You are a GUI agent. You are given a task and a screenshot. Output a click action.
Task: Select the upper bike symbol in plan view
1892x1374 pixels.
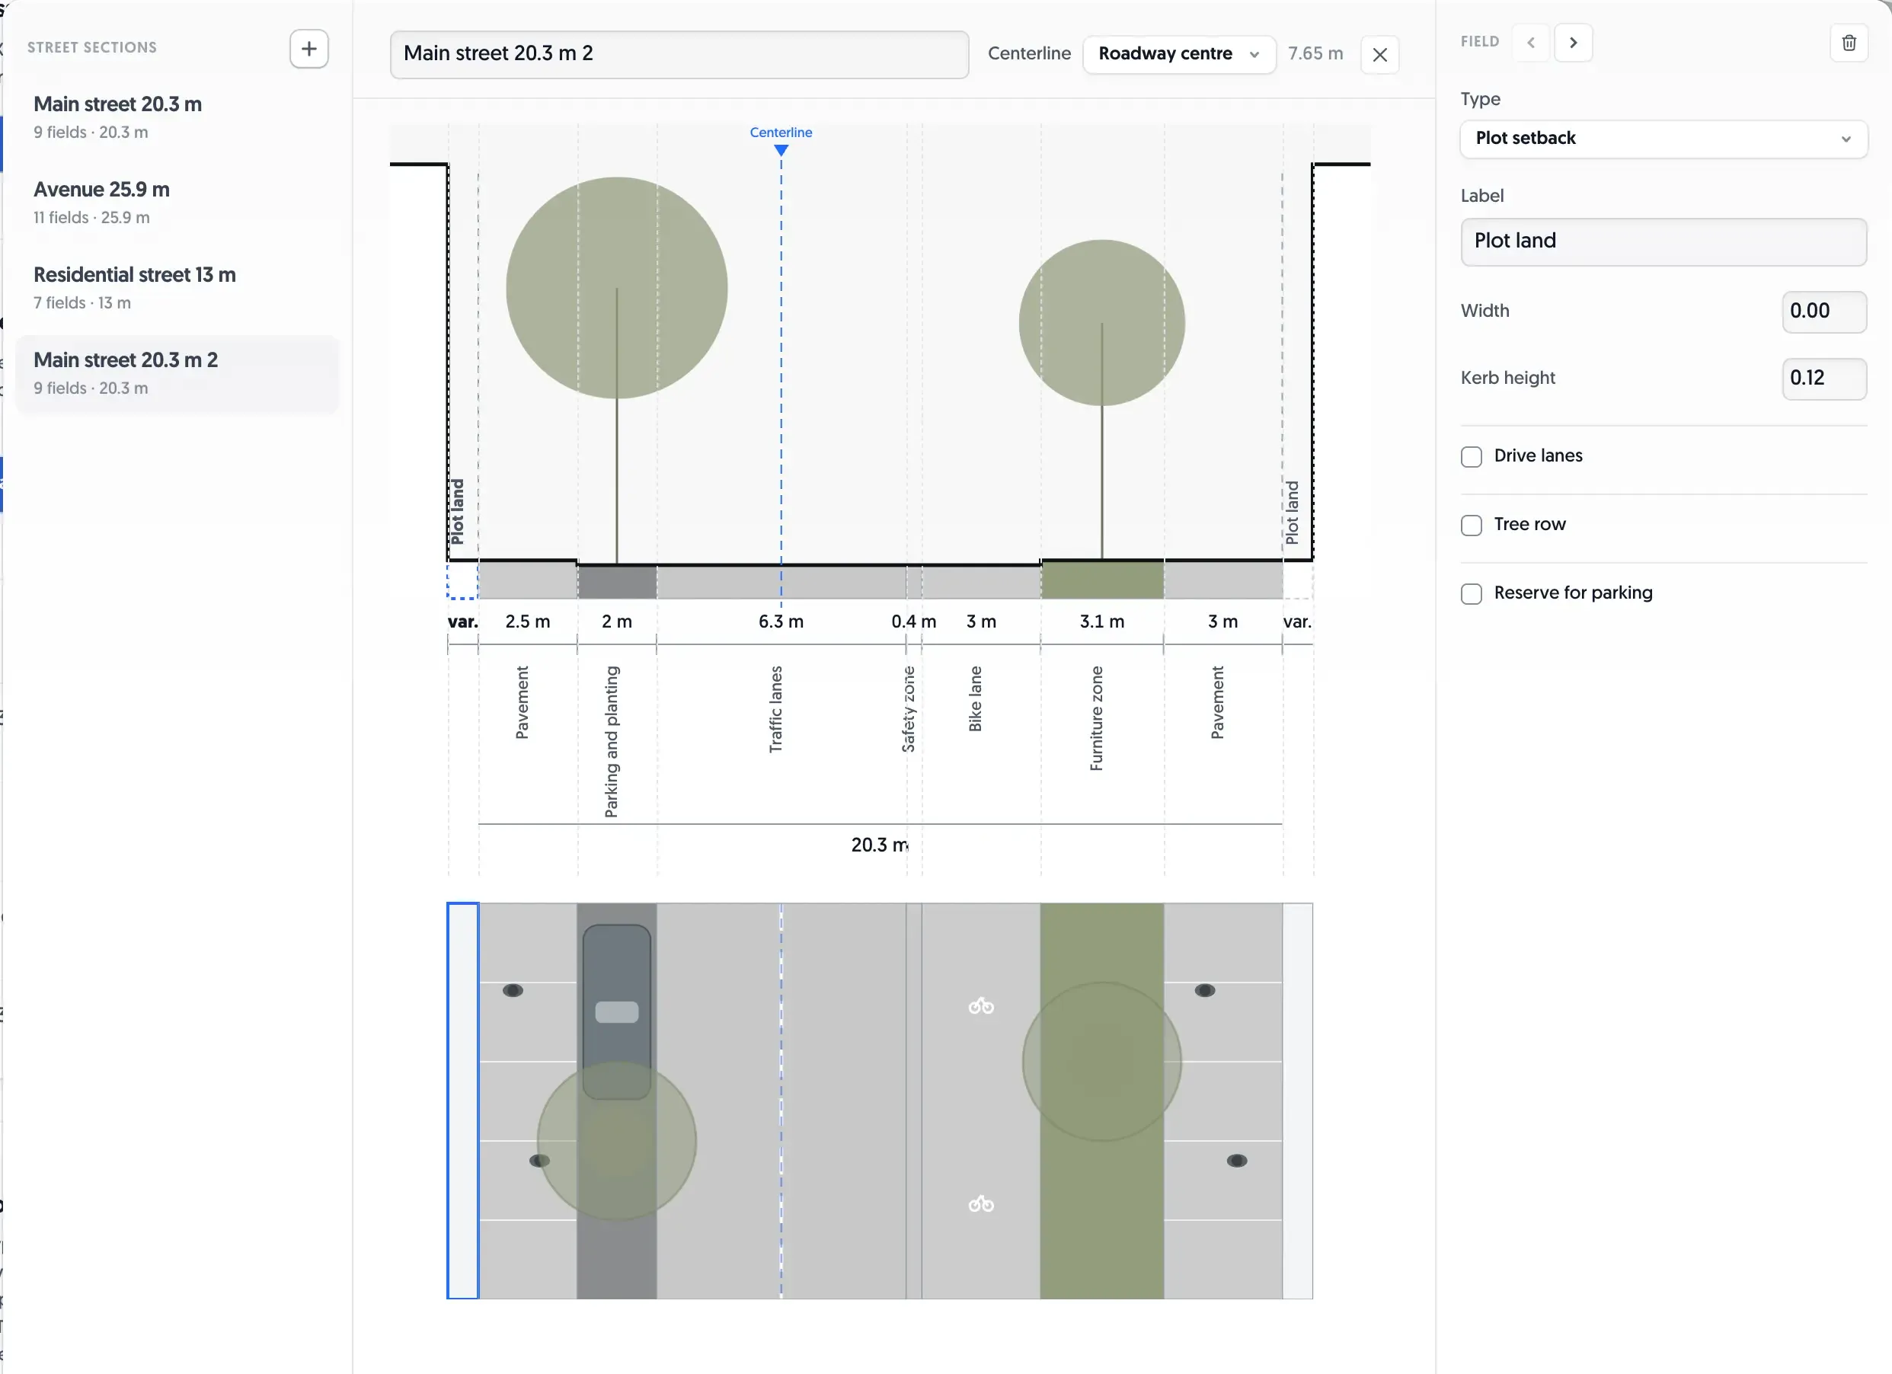[x=981, y=1006]
